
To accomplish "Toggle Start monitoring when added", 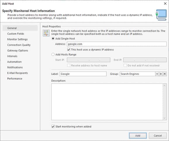I will 53,126.
